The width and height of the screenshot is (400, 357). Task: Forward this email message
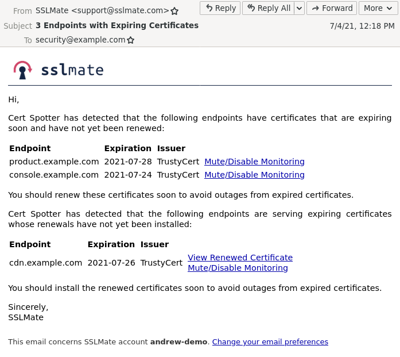pos(332,8)
